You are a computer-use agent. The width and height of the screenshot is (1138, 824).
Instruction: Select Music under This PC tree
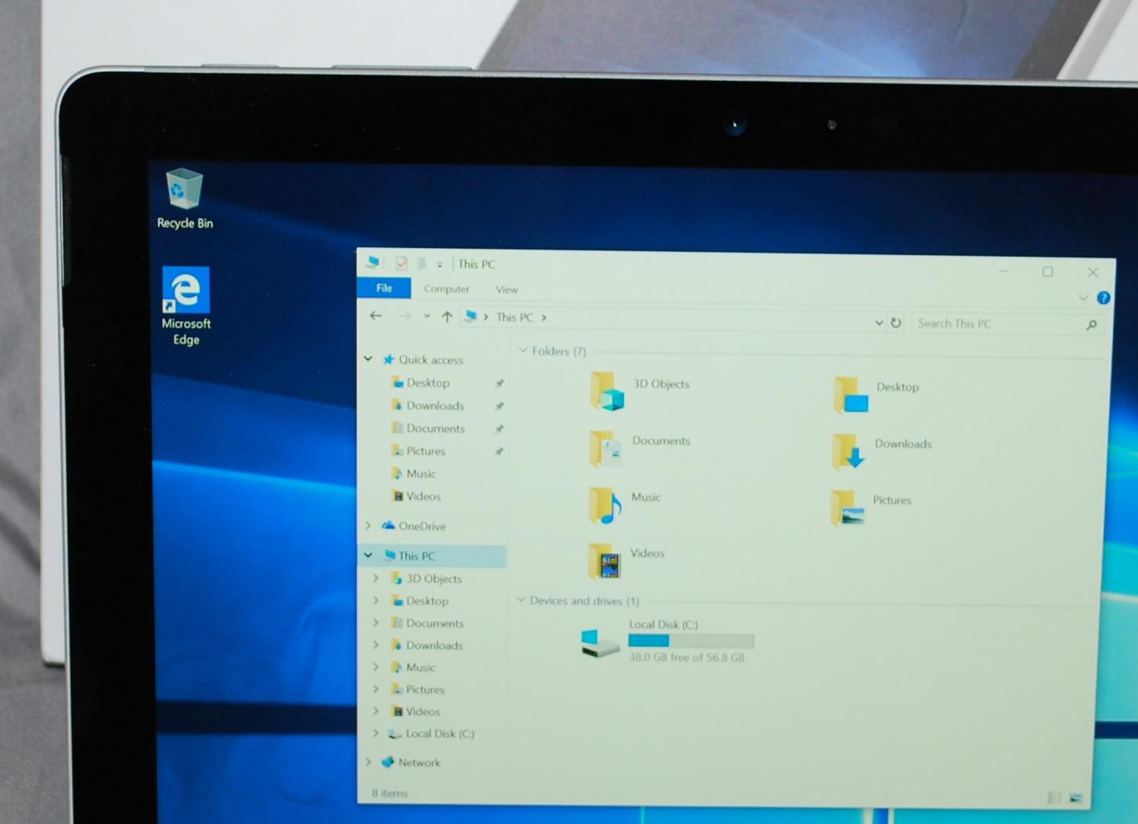coord(420,667)
